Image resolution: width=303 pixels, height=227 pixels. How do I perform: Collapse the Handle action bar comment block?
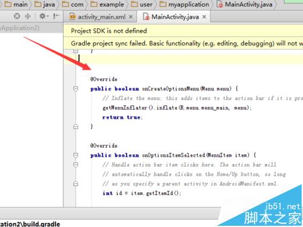tap(76, 165)
